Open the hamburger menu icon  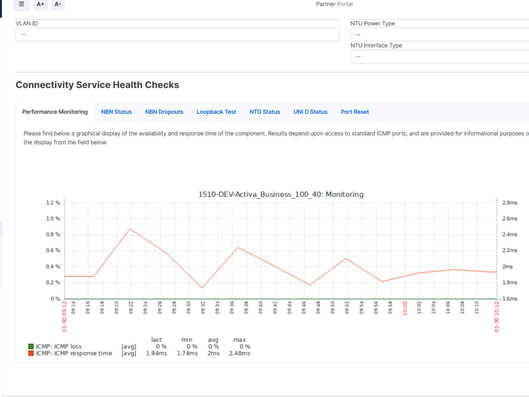21,4
